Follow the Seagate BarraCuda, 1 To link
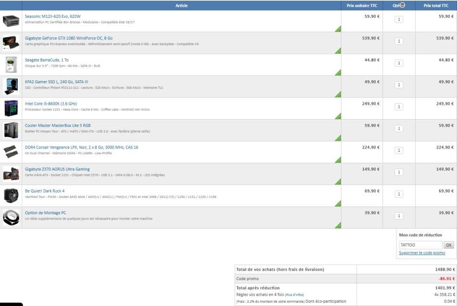Viewport: 457px width, 306px height. click(x=47, y=60)
